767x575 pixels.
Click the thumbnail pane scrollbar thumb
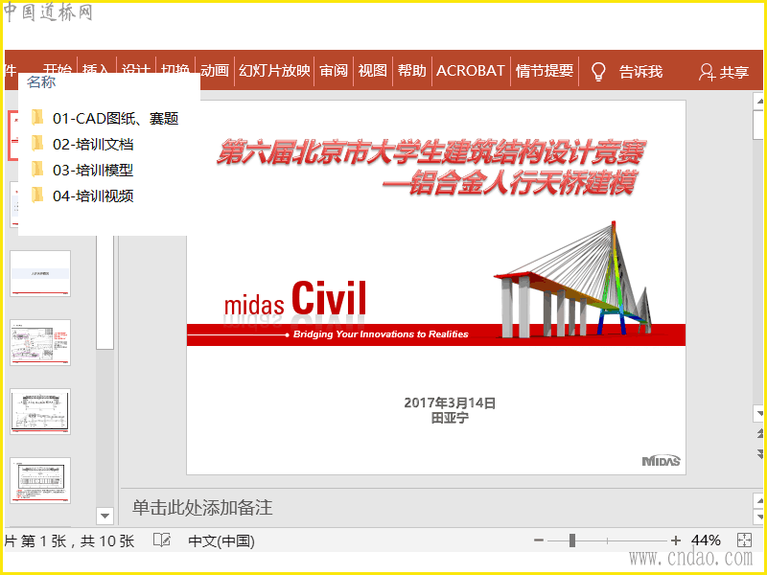[x=105, y=291]
